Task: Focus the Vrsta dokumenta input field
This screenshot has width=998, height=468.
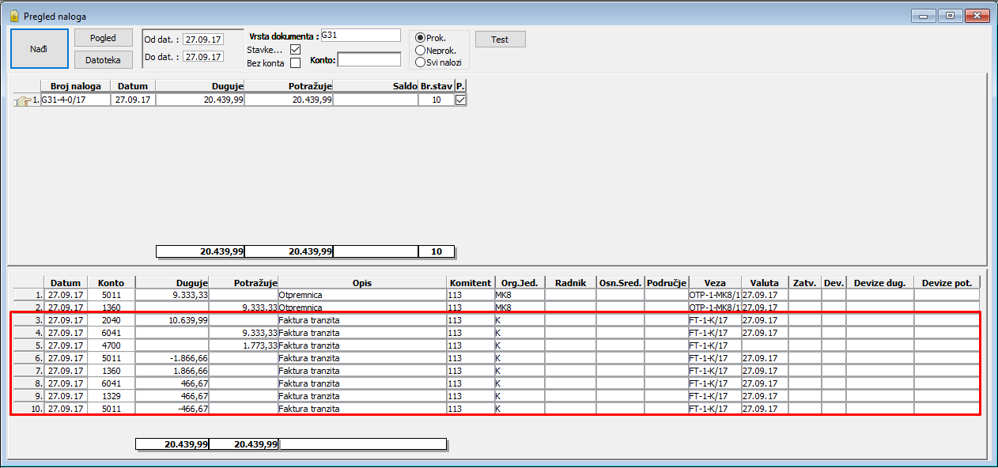Action: coord(361,36)
